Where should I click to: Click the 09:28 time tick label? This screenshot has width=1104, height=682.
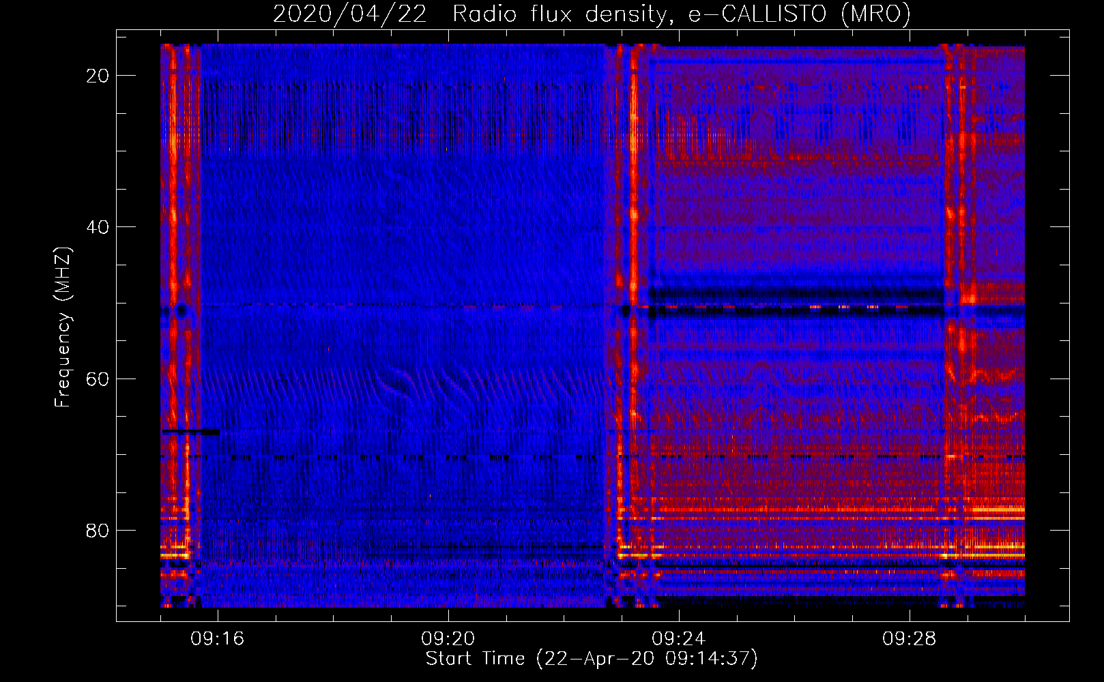[x=910, y=639]
